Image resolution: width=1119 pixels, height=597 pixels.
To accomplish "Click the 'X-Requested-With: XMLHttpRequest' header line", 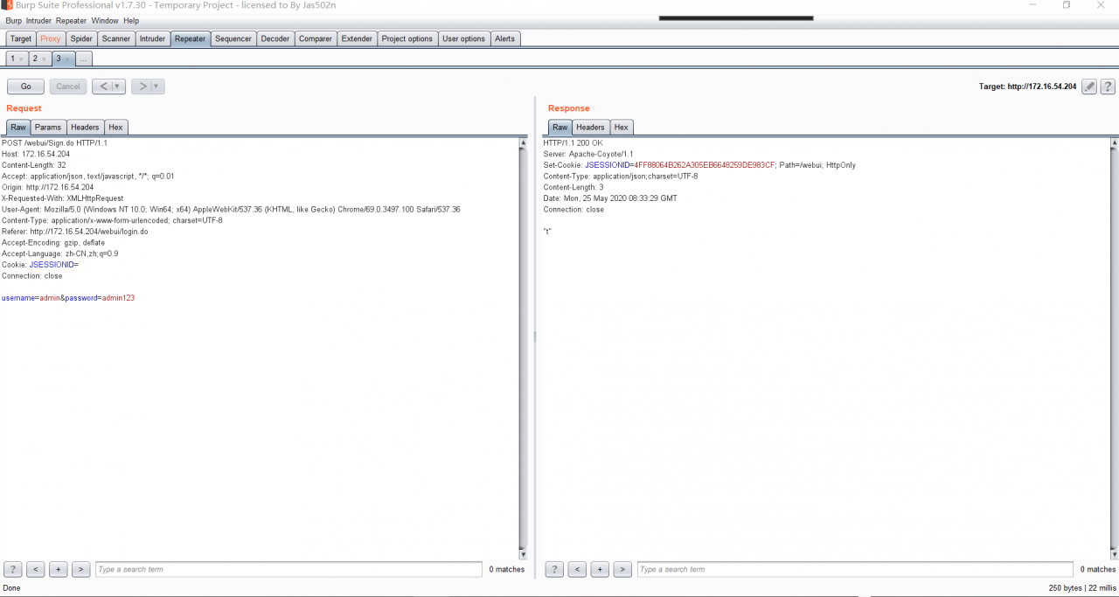I will click(63, 198).
